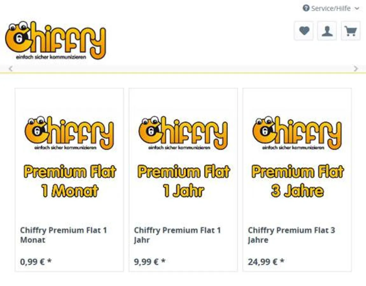366x286 pixels.
Task: Expand the Service/Hilfe dropdown
Action: (x=357, y=9)
